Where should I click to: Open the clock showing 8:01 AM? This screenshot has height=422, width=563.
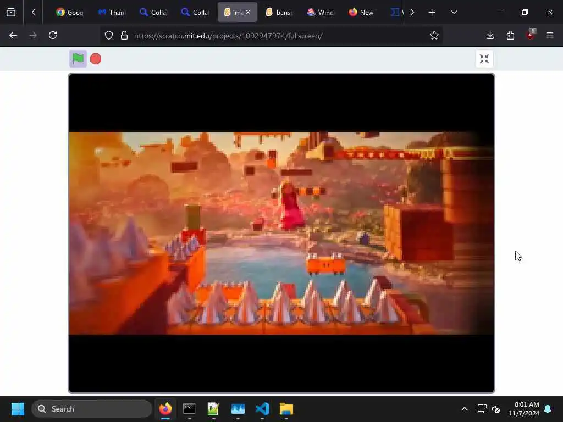click(x=523, y=409)
